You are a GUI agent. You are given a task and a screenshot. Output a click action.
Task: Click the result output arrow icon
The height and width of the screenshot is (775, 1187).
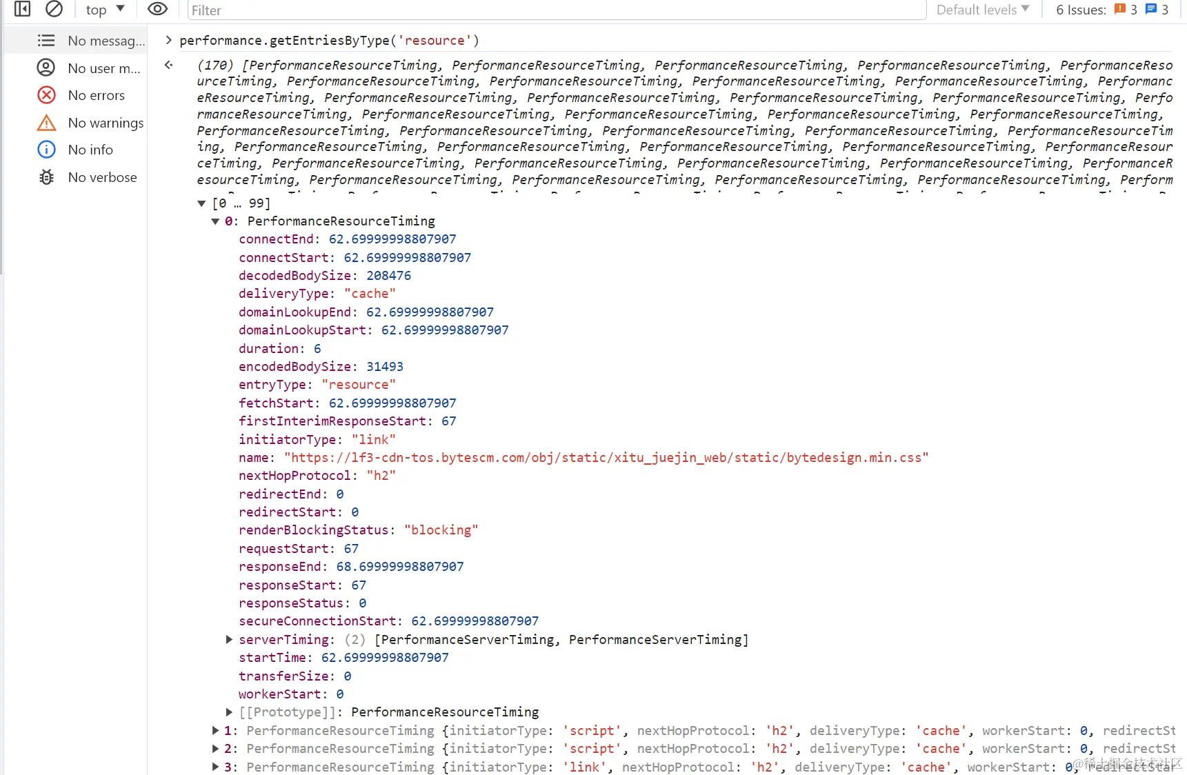(168, 65)
